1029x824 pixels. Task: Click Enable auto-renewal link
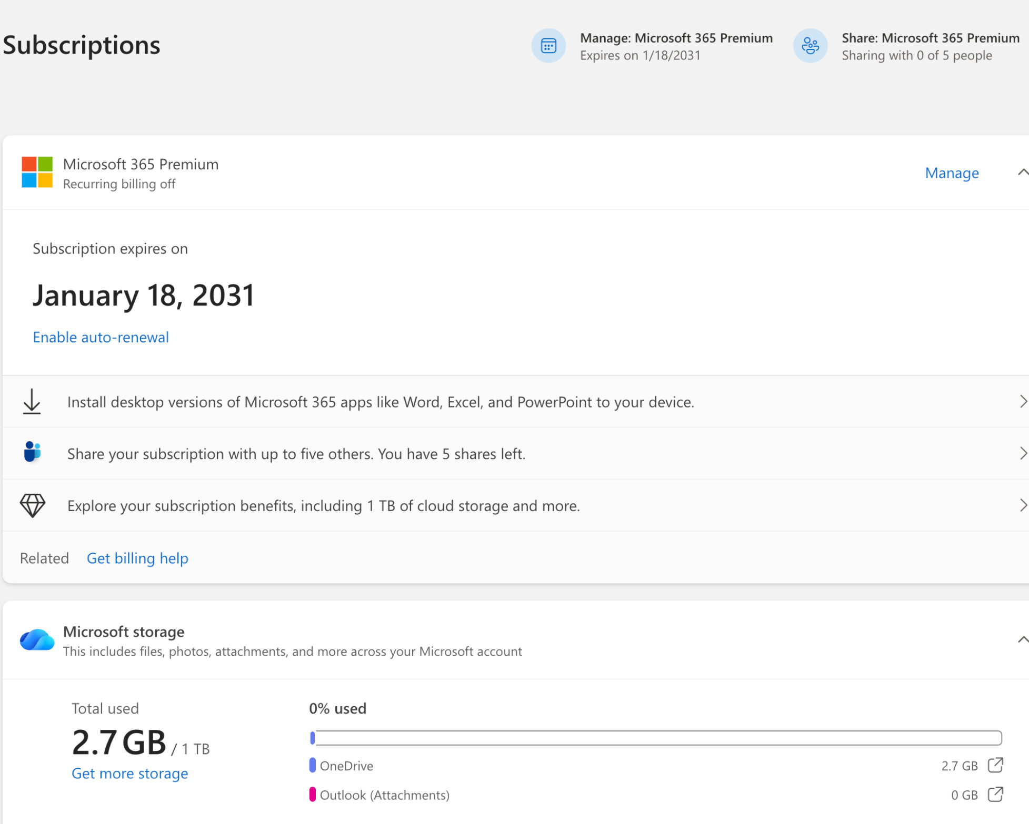point(101,337)
